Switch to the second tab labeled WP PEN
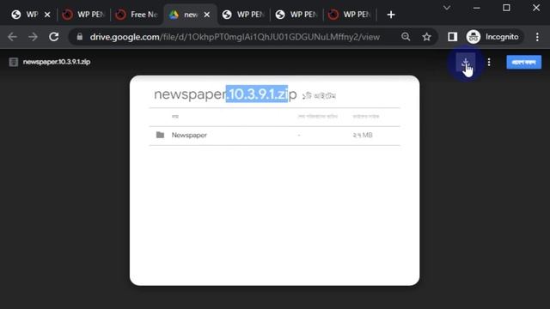The image size is (550, 309). [83, 15]
